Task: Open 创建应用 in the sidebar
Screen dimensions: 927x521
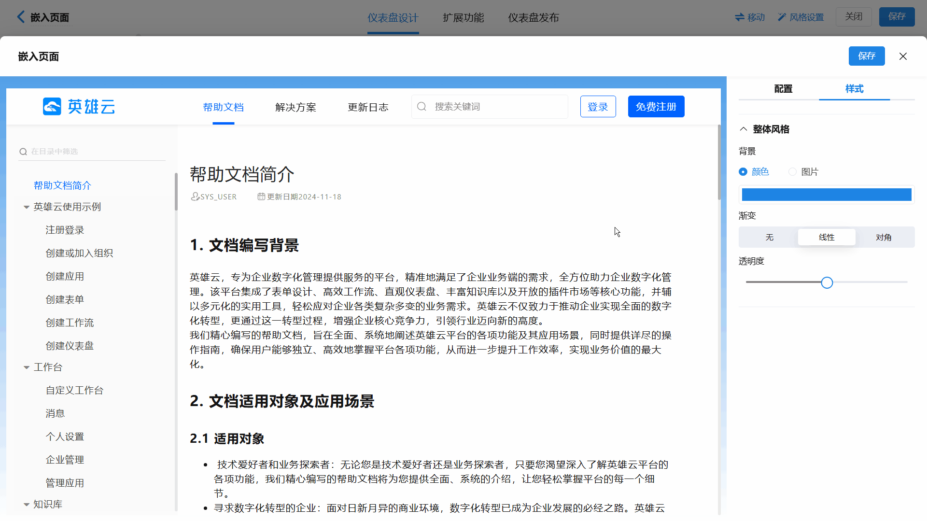Action: point(65,276)
